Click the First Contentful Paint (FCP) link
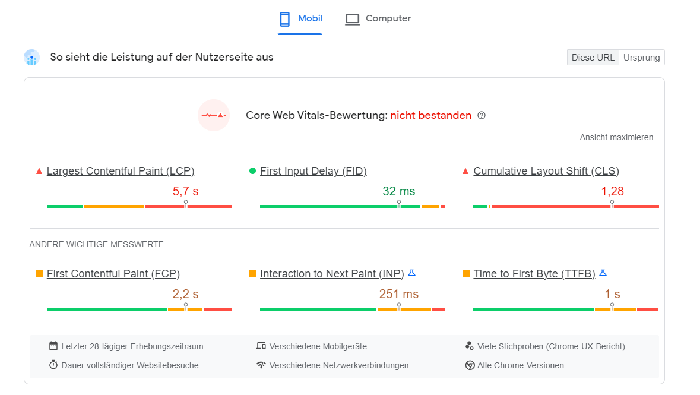 [x=113, y=274]
